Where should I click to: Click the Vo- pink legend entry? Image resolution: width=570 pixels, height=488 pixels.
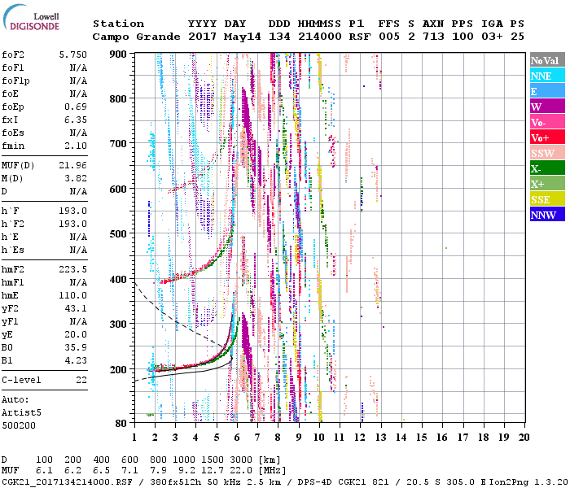coord(547,122)
